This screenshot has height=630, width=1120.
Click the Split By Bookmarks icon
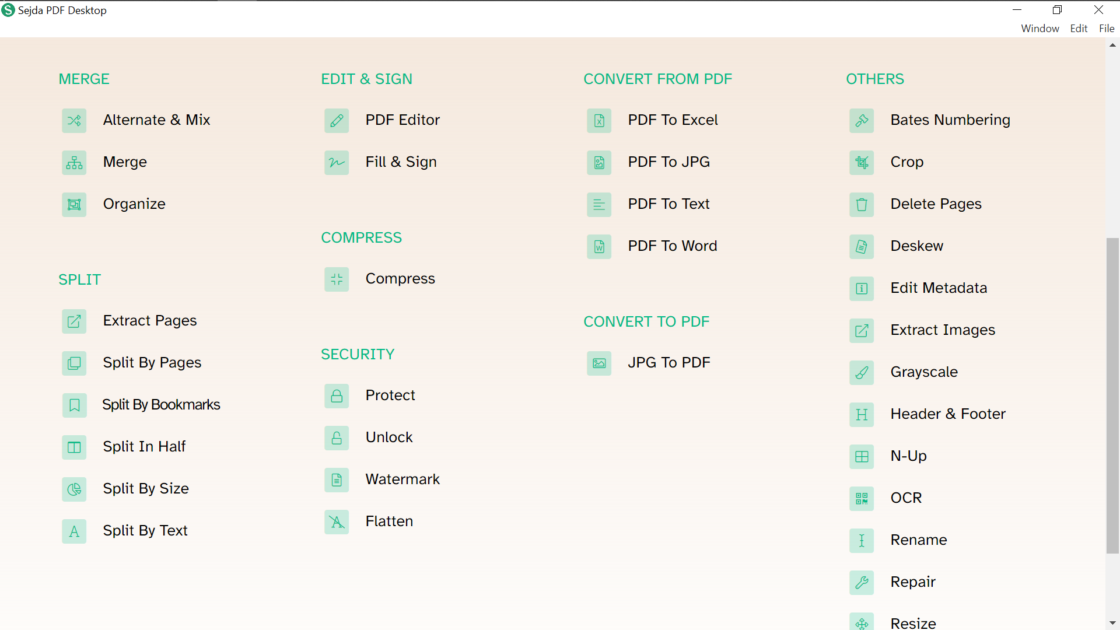74,405
